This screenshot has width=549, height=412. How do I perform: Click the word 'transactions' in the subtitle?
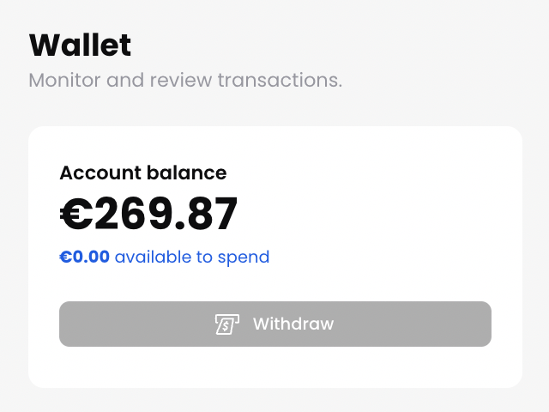pos(280,81)
